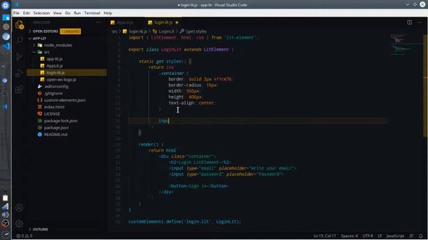428x240 pixels.
Task: Open the File menu
Action: (16, 13)
